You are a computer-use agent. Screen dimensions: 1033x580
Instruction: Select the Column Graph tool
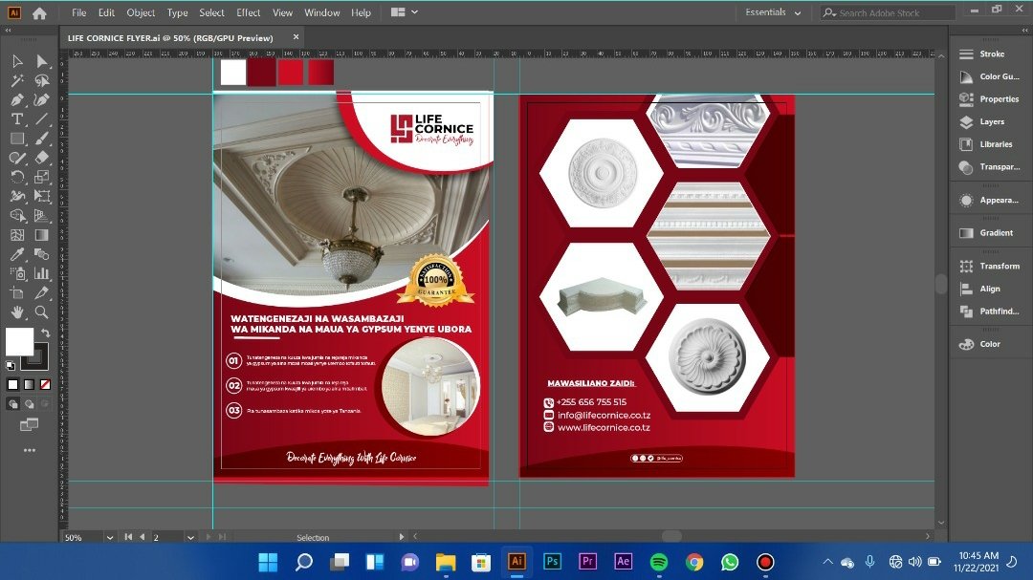coord(41,274)
